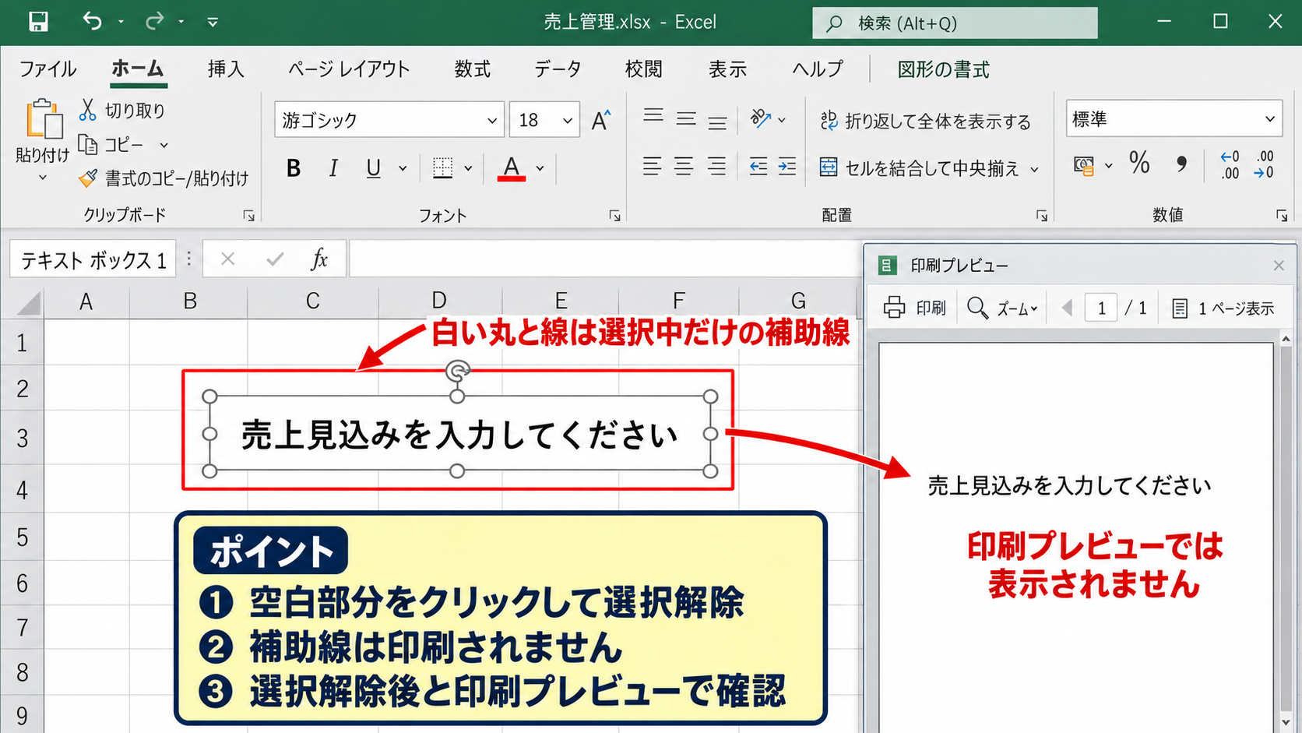Screen dimensions: 1302x733
Task: Click the コピー button in clipboard group
Action: pos(111,145)
